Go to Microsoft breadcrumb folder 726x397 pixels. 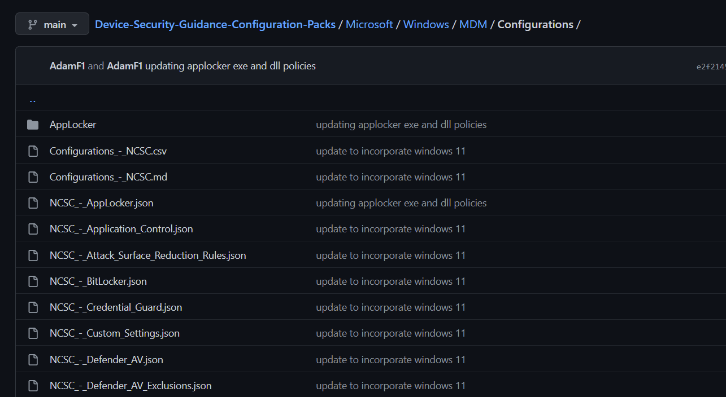369,24
